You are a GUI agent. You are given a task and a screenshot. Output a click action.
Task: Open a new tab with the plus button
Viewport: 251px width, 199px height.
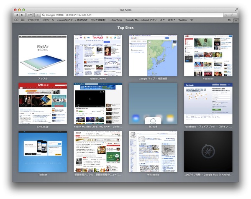[x=236, y=20]
